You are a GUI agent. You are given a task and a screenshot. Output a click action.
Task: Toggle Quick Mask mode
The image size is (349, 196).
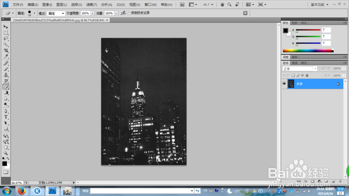tap(6, 172)
